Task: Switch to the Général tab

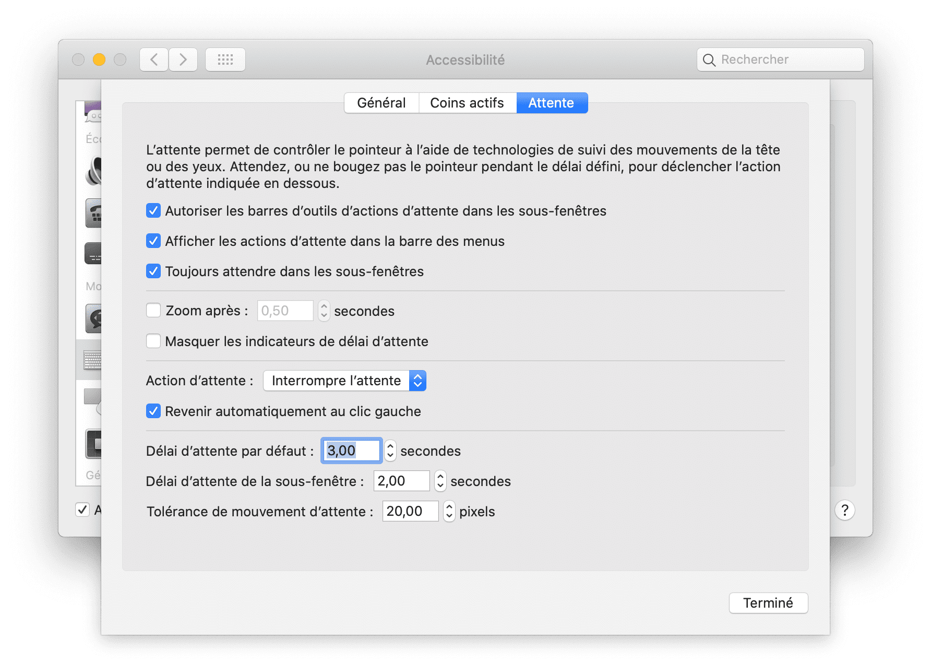Action: (x=381, y=103)
